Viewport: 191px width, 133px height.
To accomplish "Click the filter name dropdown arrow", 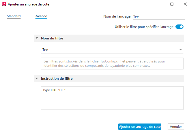I will [181, 50].
